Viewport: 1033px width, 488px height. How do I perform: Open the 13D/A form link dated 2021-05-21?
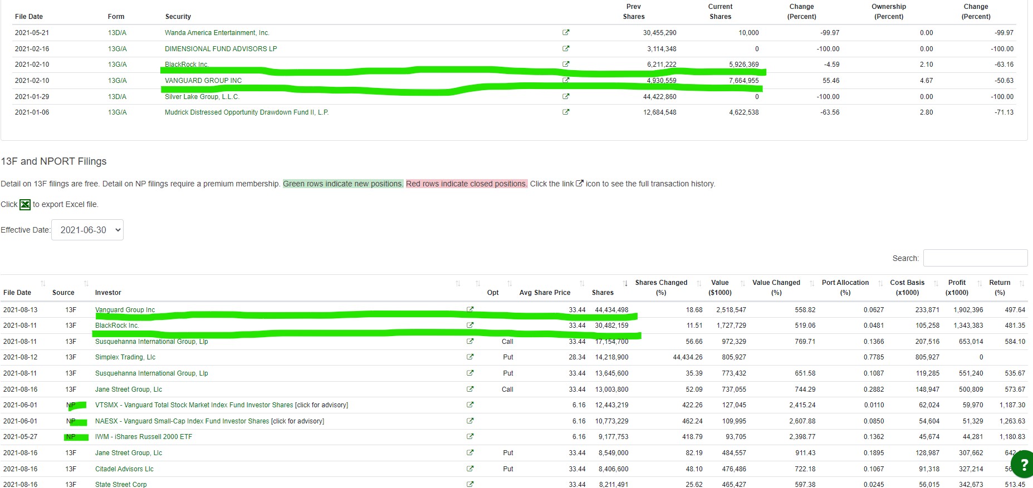(117, 33)
